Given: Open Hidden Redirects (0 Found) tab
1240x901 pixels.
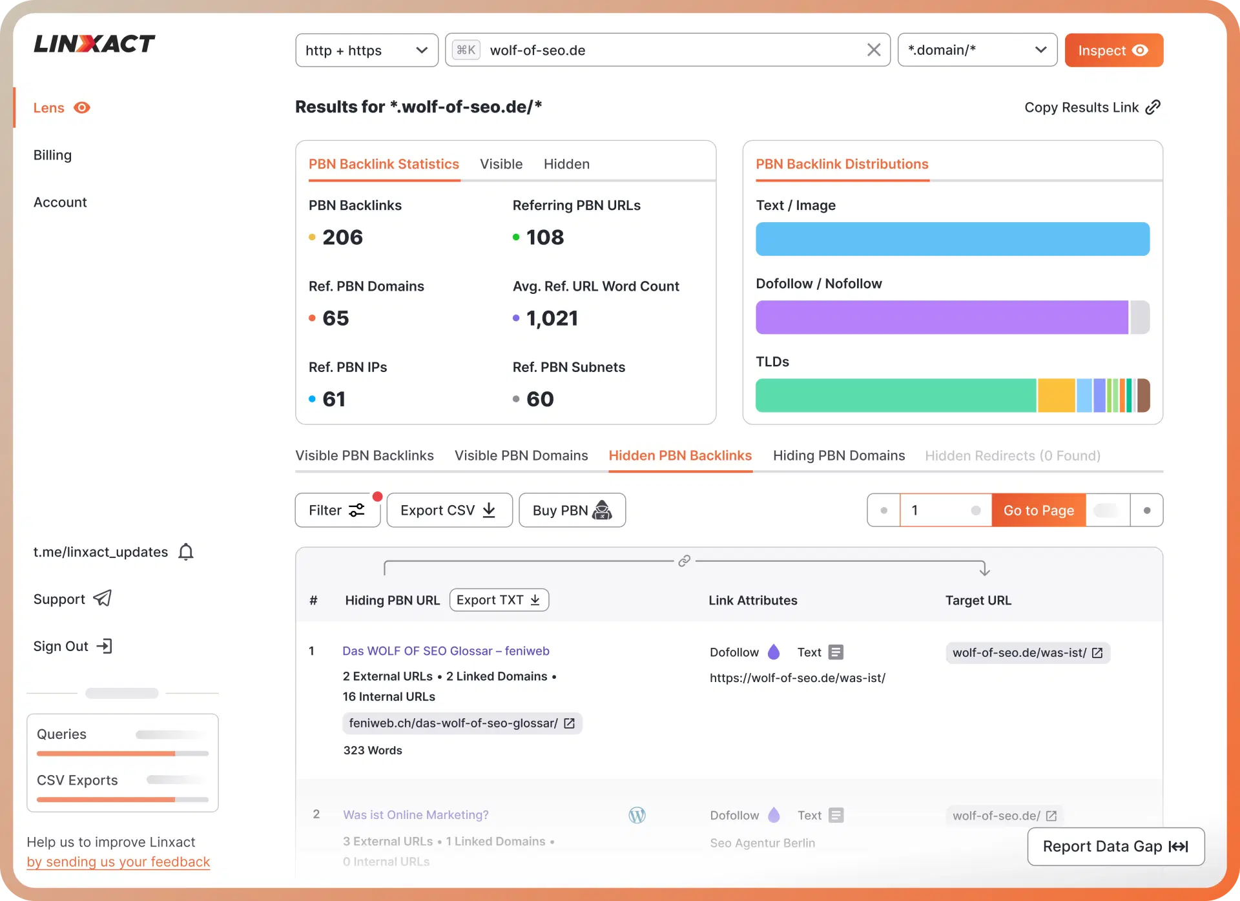Looking at the screenshot, I should pos(1013,455).
